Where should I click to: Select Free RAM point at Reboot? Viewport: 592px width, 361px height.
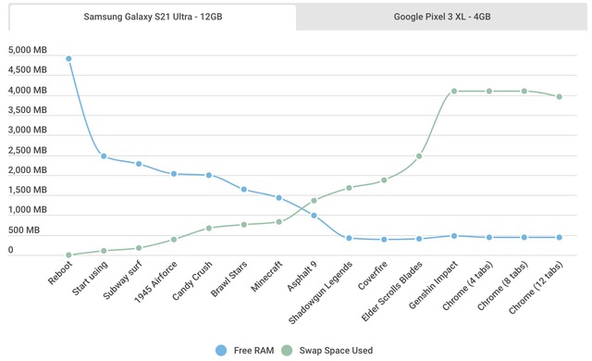[x=68, y=58]
